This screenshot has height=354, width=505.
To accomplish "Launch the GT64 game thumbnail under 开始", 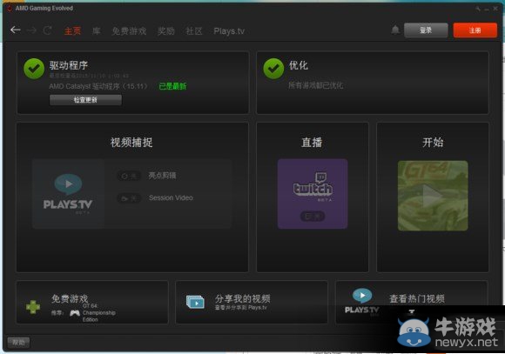I will click(433, 196).
